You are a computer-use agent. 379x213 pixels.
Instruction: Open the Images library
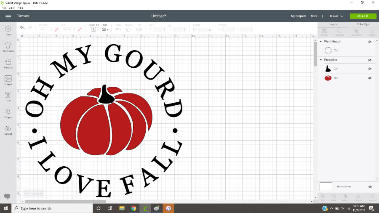[x=8, y=80]
